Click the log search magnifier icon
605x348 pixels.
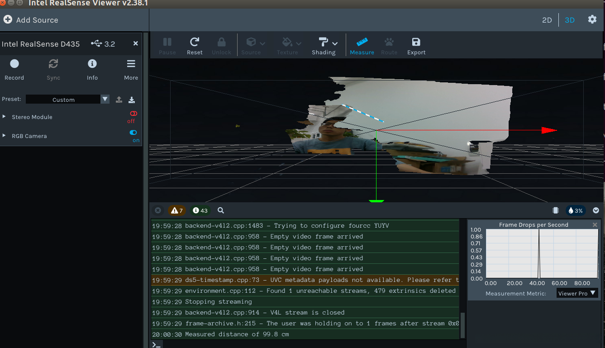221,210
